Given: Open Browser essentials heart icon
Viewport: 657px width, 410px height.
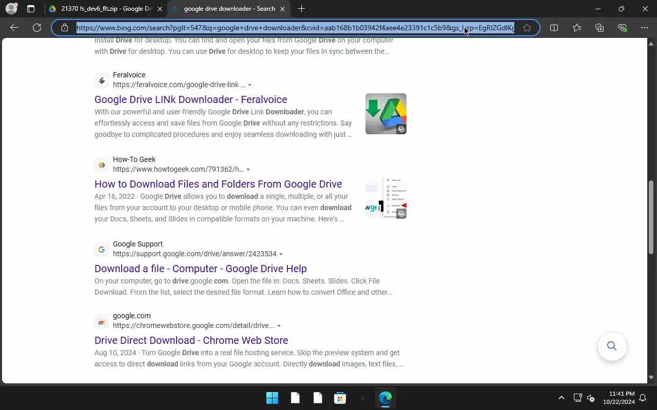Looking at the screenshot, I should 622,28.
